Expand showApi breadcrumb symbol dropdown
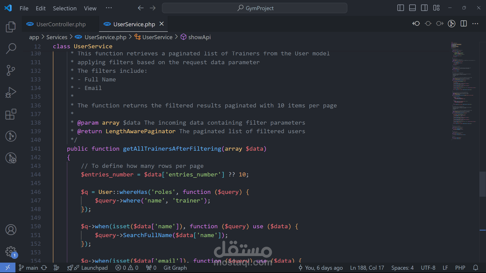 (199, 37)
